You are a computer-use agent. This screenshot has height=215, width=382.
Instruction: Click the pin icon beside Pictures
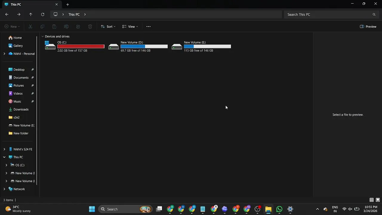(33, 85)
